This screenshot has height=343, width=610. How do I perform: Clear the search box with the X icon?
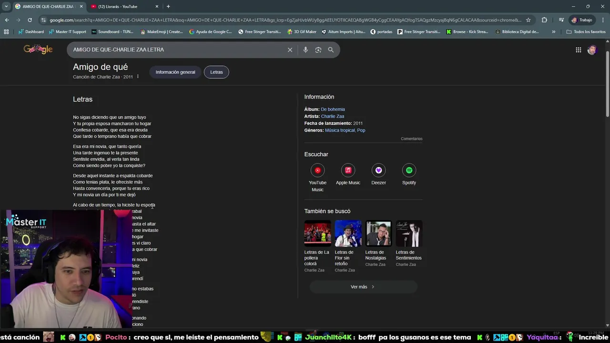pos(290,50)
